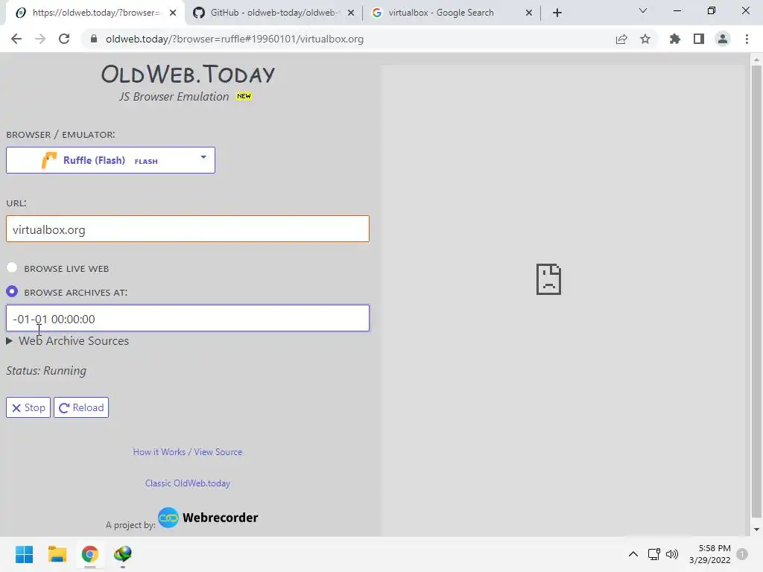Open Chrome side panel icon

tap(699, 39)
